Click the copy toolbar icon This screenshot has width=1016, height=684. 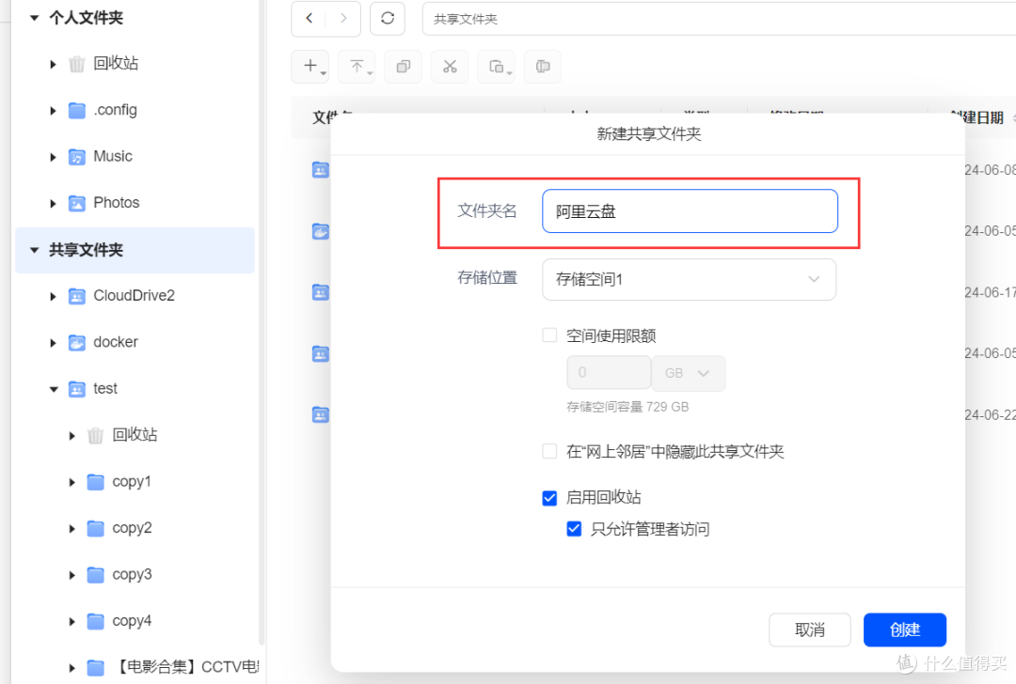[403, 66]
